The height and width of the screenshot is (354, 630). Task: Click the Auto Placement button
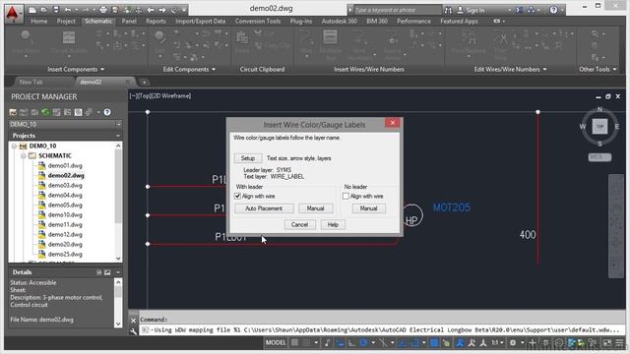click(x=264, y=208)
